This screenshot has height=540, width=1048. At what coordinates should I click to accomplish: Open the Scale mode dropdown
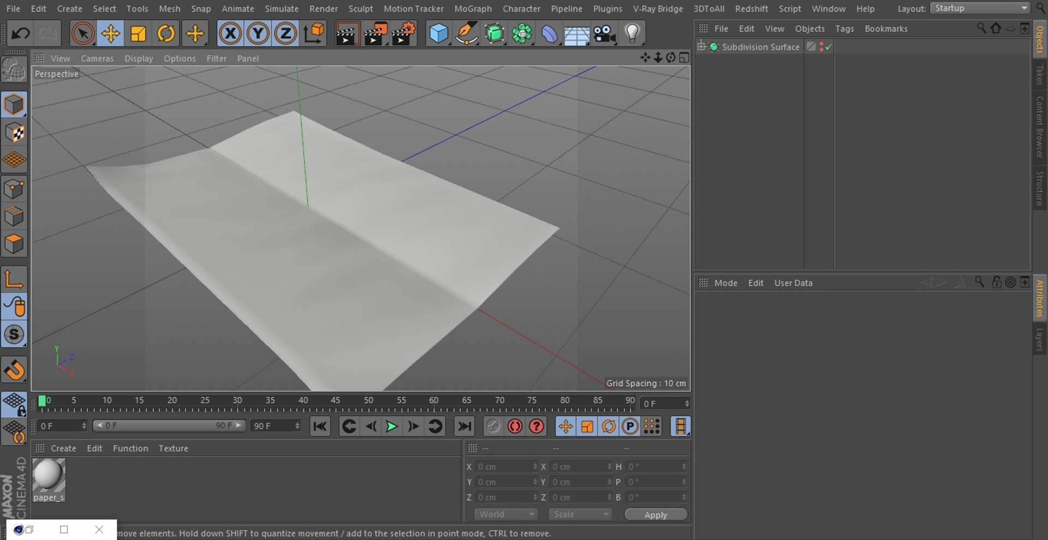(581, 514)
